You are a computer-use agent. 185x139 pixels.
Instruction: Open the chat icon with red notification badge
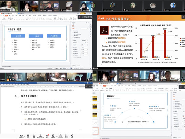(x=47, y=136)
